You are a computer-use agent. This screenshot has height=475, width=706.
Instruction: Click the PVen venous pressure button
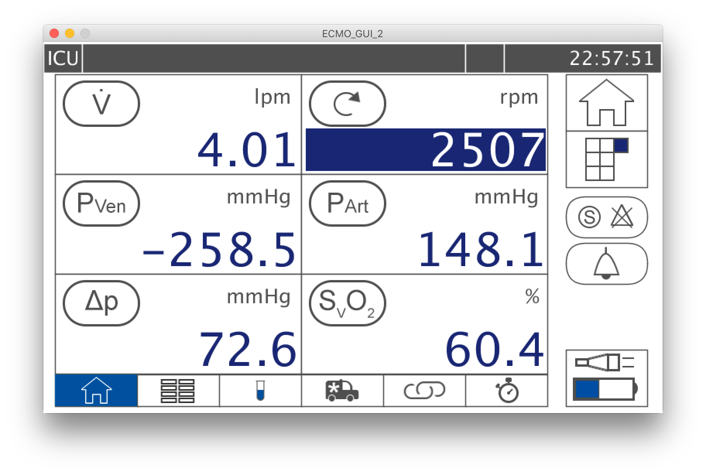[x=101, y=203]
